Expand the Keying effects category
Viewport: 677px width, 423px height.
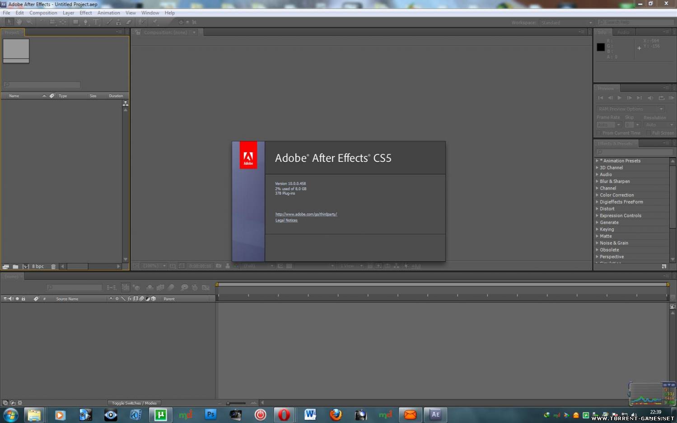(x=597, y=229)
